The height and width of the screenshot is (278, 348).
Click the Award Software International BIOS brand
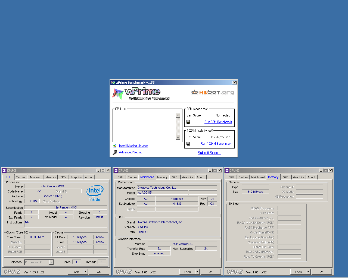[177, 222]
